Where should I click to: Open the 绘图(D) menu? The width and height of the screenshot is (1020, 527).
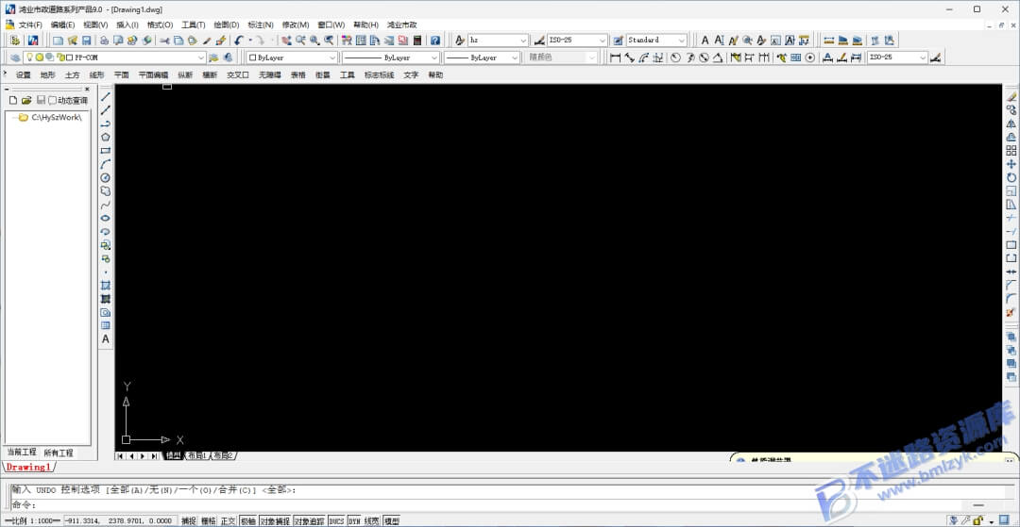(227, 25)
